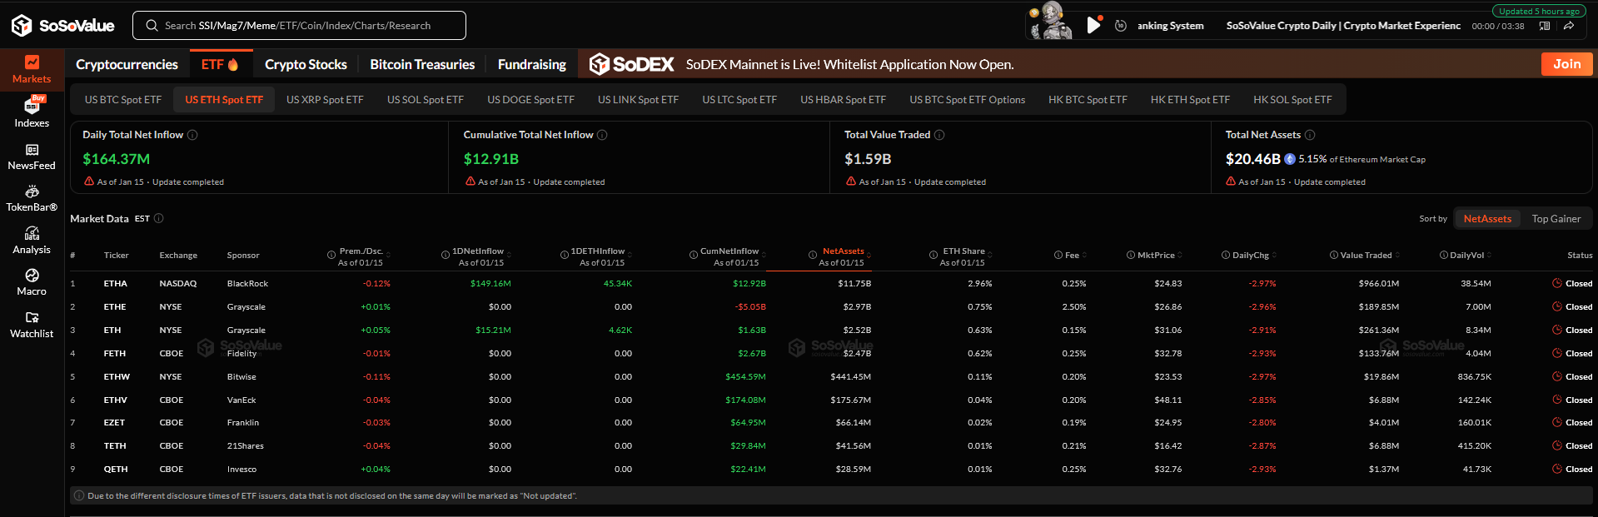The width and height of the screenshot is (1598, 517).
Task: Click info icon before Fee column header
Action: tap(1058, 255)
